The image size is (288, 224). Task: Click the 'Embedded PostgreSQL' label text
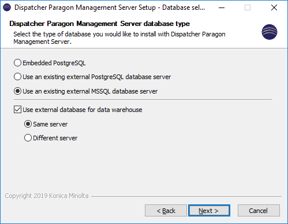click(54, 63)
